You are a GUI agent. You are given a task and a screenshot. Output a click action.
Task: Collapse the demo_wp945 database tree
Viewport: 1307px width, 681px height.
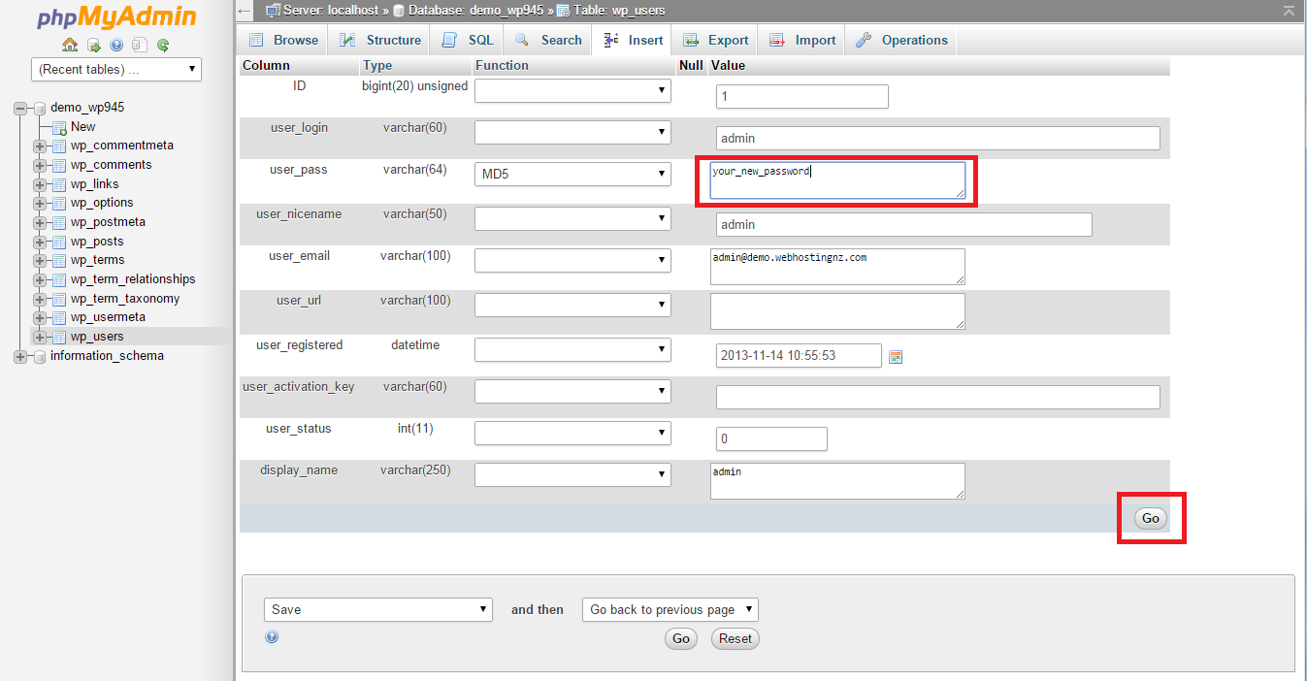[19, 109]
